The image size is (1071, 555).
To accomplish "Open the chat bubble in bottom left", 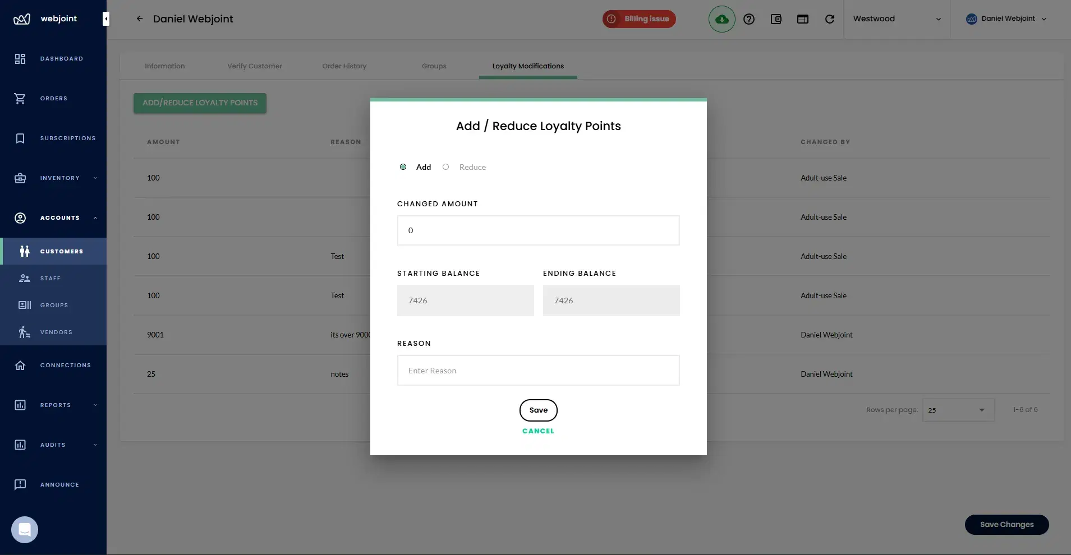I will click(x=24, y=529).
